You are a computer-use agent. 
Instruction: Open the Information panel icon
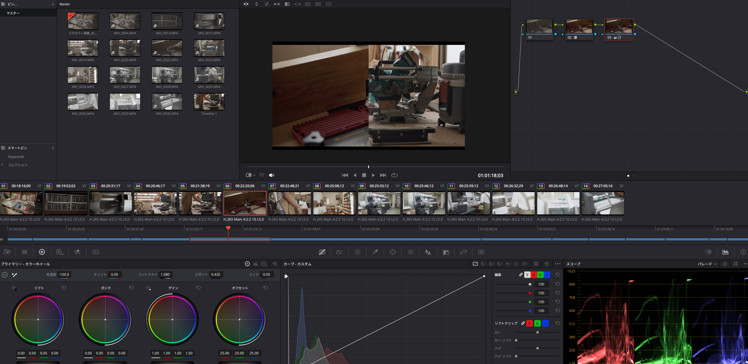[743, 252]
